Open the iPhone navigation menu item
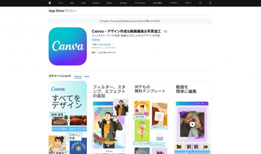 [96, 3]
